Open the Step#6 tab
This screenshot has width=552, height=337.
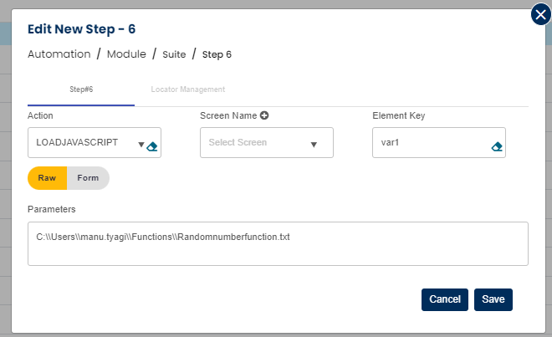(81, 89)
